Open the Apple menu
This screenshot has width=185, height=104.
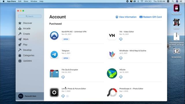[x=3, y=1]
